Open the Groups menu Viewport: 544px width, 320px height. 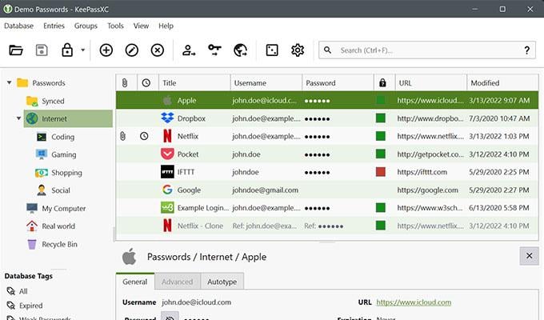[86, 26]
